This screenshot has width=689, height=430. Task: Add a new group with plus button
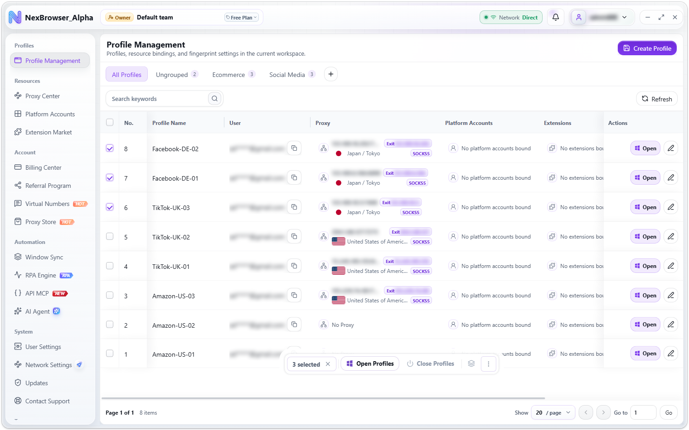[331, 74]
